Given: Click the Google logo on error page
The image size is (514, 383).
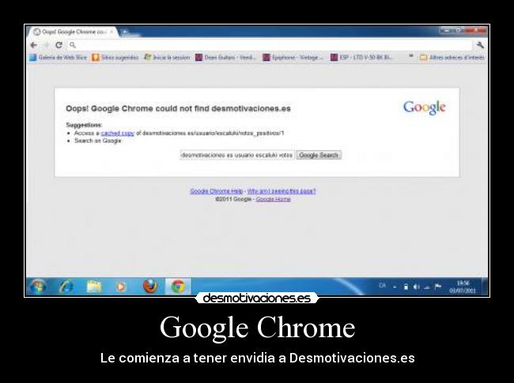Looking at the screenshot, I should 424,107.
